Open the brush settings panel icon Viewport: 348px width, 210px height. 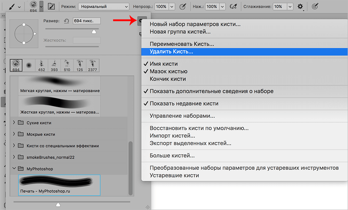pos(51,7)
